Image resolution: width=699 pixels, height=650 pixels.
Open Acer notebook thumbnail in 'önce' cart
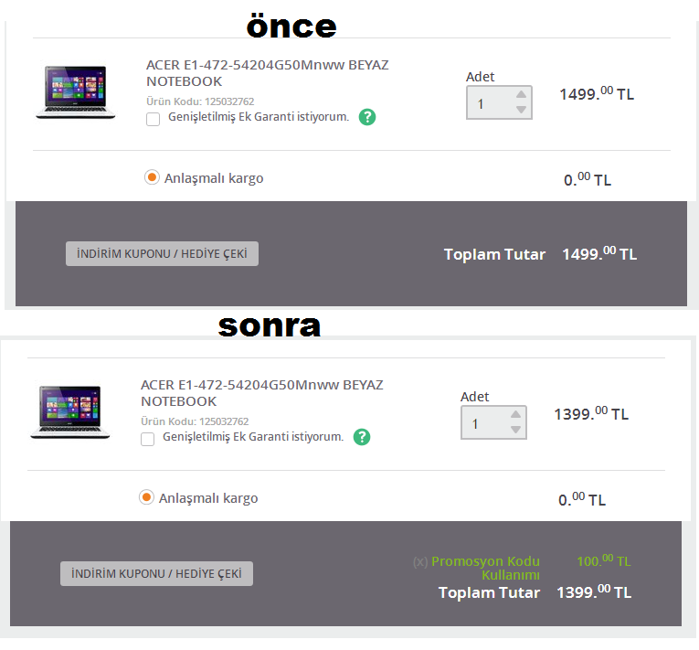76,91
